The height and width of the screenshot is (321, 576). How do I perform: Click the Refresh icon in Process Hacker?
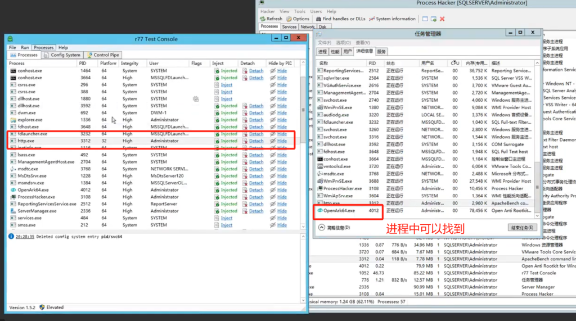[x=263, y=19]
